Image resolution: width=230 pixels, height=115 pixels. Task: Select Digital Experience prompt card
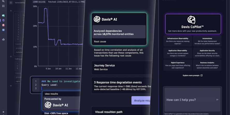[x=178, y=65]
